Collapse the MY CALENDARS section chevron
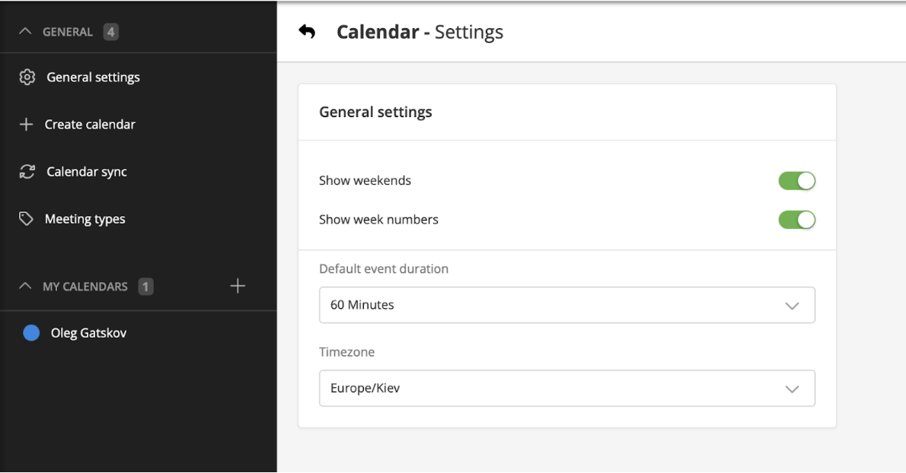The image size is (906, 473). 25,287
